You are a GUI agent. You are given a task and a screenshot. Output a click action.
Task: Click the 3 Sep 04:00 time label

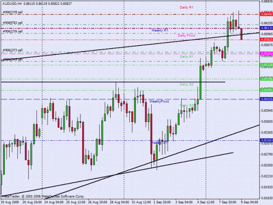(x=184, y=202)
